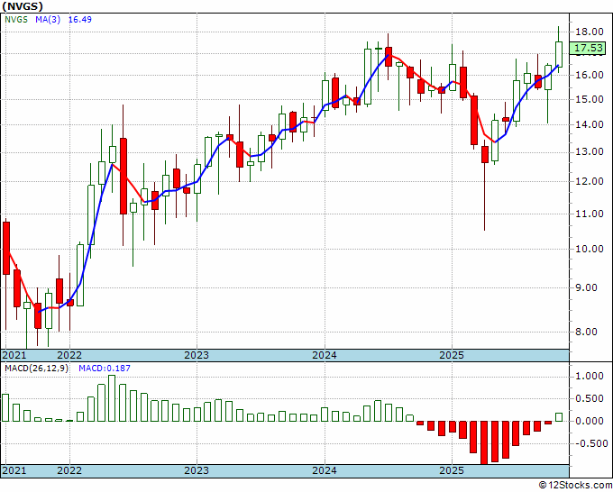The height and width of the screenshot is (492, 613).
Task: Click the 1.000 MACD axis label
Action: 589,376
